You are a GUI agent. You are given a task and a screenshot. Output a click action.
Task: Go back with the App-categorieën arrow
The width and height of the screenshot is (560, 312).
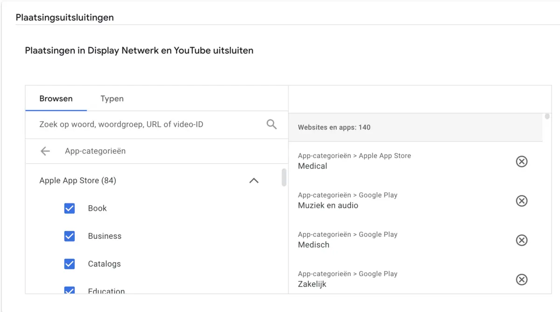(x=45, y=151)
